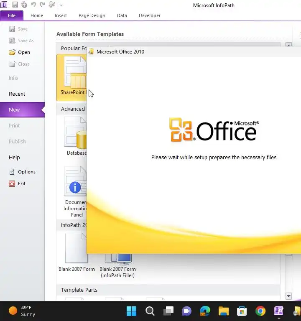Click the InfoPath taskbar icon
Viewport: 301px width, 321px height.
[279, 311]
